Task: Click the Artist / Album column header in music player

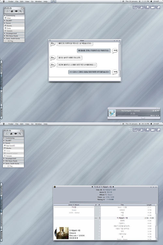Action: (x=74, y=205)
